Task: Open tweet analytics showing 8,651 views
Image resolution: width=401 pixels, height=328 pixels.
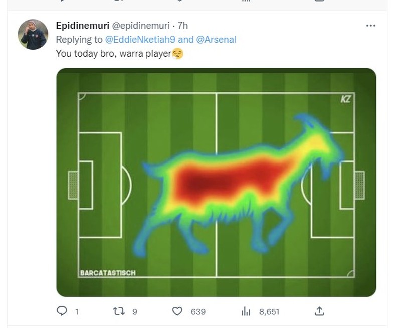Action: click(245, 310)
